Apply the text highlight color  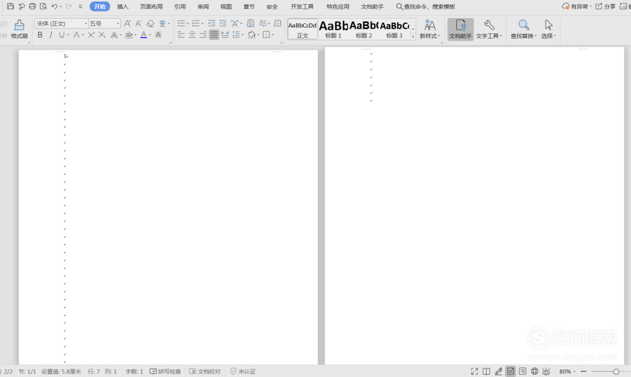coord(129,35)
